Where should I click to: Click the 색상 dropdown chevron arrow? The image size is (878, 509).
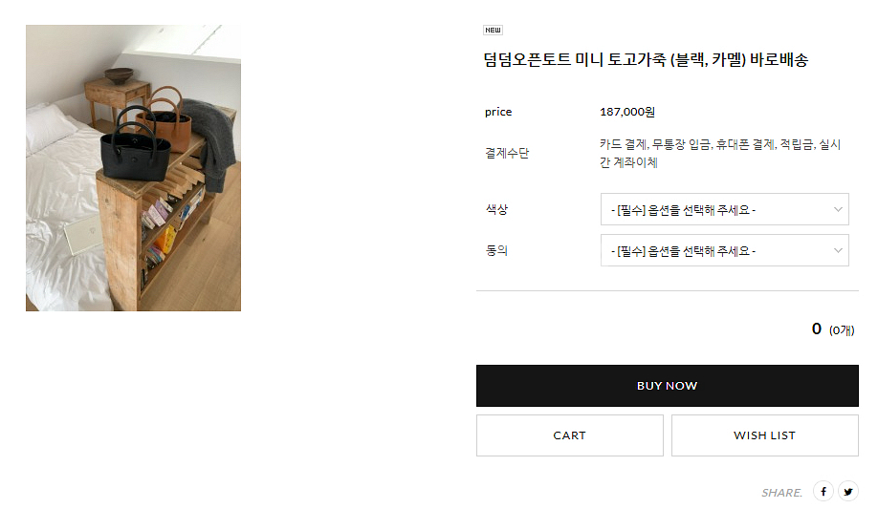pyautogui.click(x=838, y=209)
